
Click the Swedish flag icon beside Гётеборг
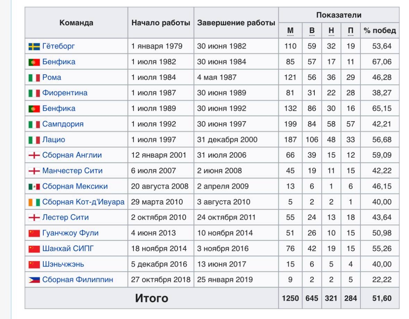34,47
